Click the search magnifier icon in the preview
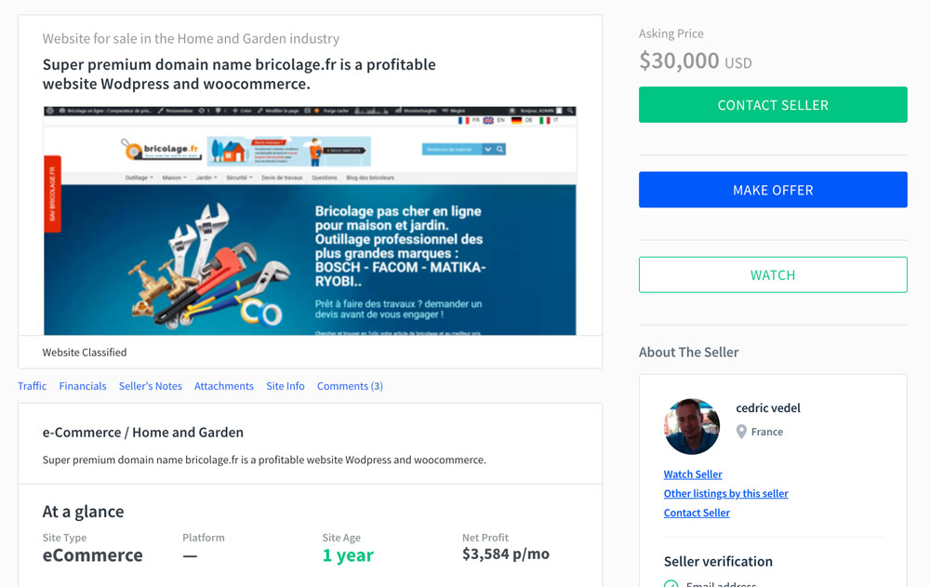 (500, 149)
